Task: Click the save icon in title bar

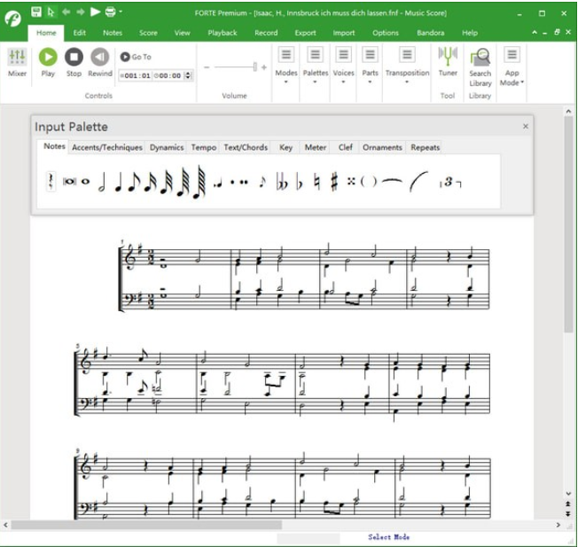Action: pyautogui.click(x=36, y=12)
